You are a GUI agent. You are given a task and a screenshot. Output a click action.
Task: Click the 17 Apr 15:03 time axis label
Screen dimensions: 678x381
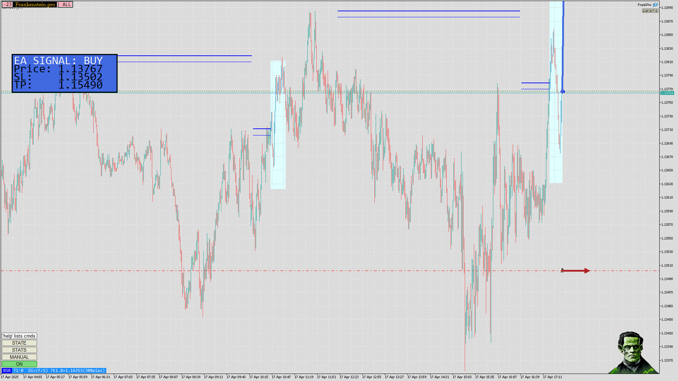[x=462, y=377]
